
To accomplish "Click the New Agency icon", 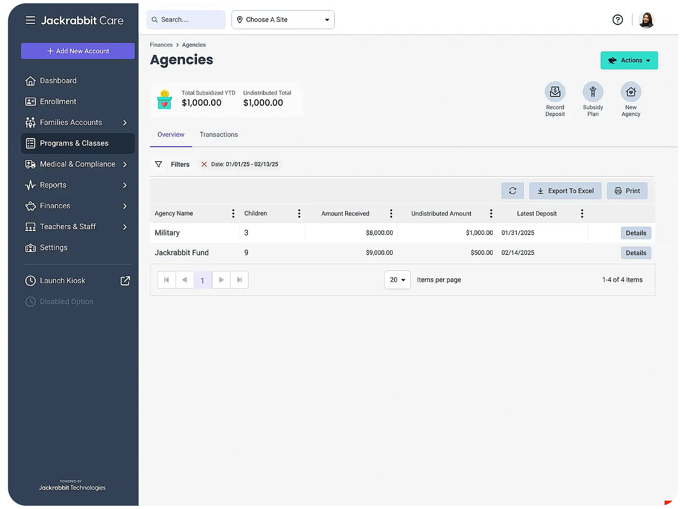I will pyautogui.click(x=631, y=92).
